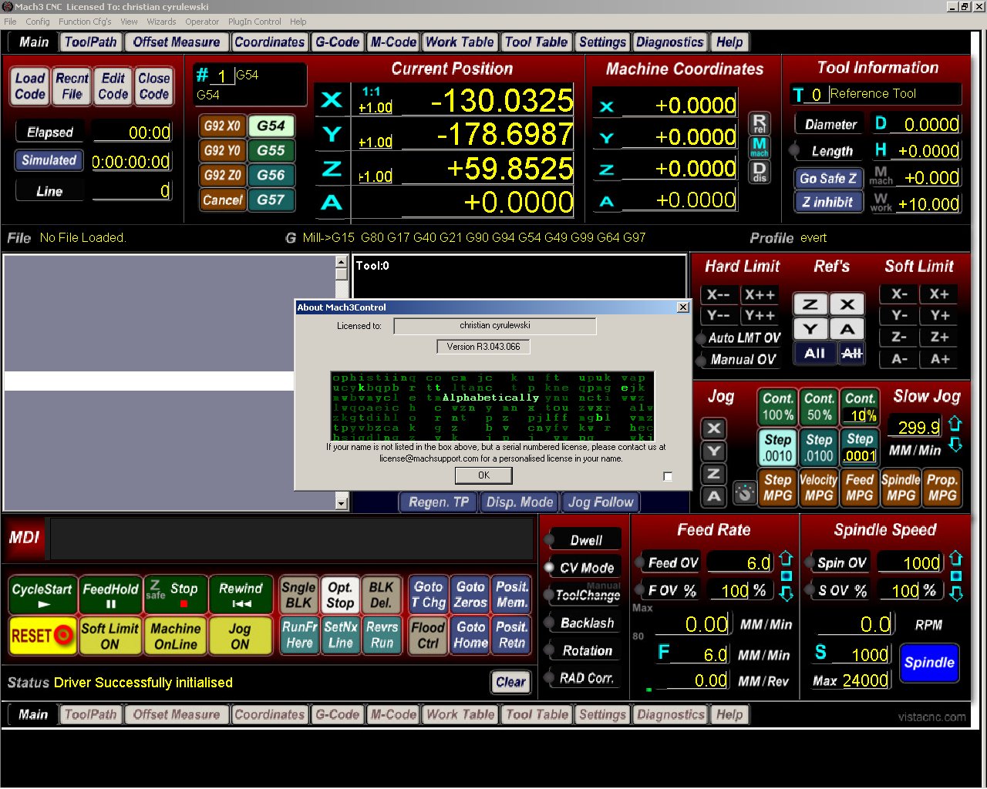Screen dimensions: 987x789
Task: Zero the A axis position button
Action: pos(332,203)
